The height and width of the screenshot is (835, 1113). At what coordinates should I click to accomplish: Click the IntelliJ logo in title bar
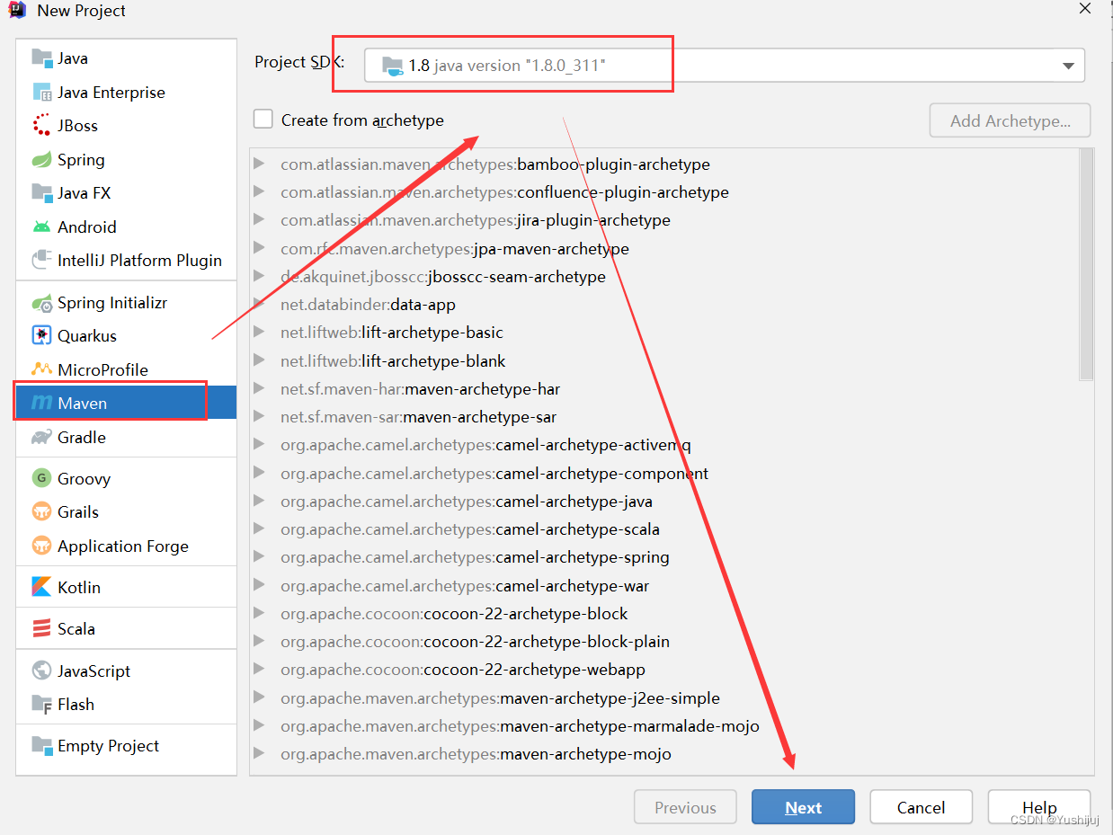click(x=17, y=10)
